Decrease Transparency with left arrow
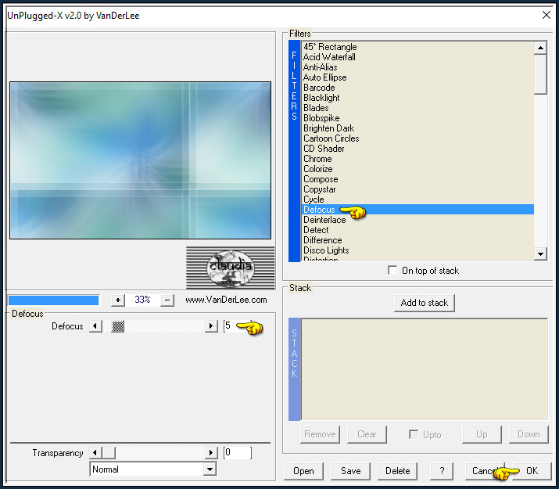The image size is (559, 489). point(95,453)
